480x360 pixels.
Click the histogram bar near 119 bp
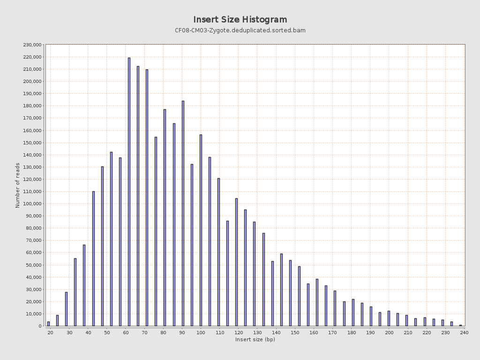coord(237,262)
